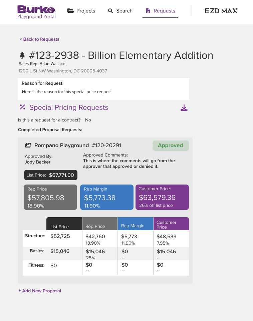Click the Projects folder icon

coord(70,11)
